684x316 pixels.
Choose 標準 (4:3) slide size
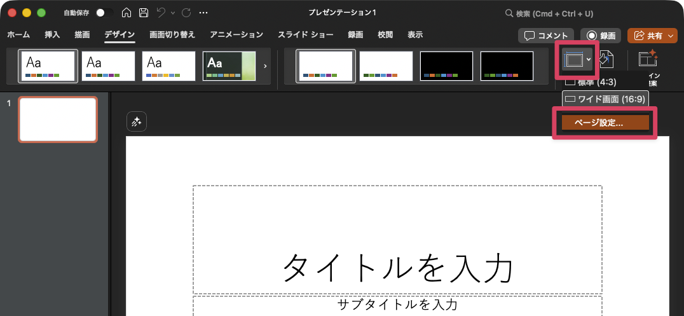[x=604, y=81]
